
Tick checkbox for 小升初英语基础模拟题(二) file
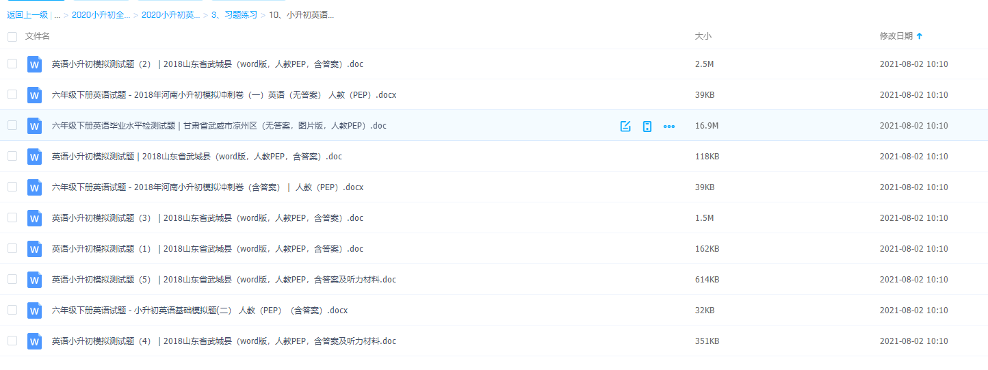coord(12,310)
